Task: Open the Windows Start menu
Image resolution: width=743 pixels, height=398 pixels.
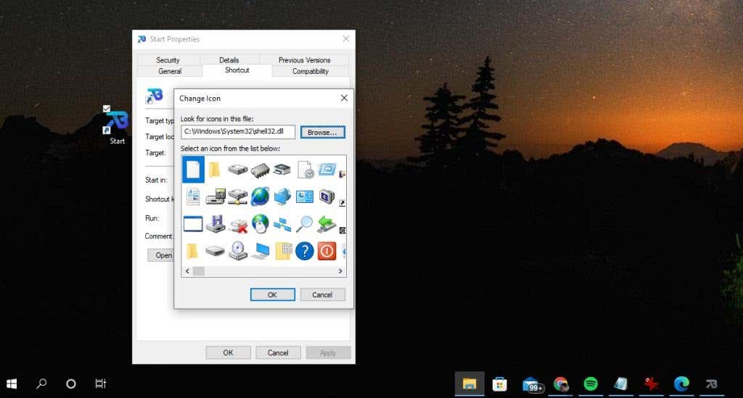Action: pyautogui.click(x=12, y=384)
